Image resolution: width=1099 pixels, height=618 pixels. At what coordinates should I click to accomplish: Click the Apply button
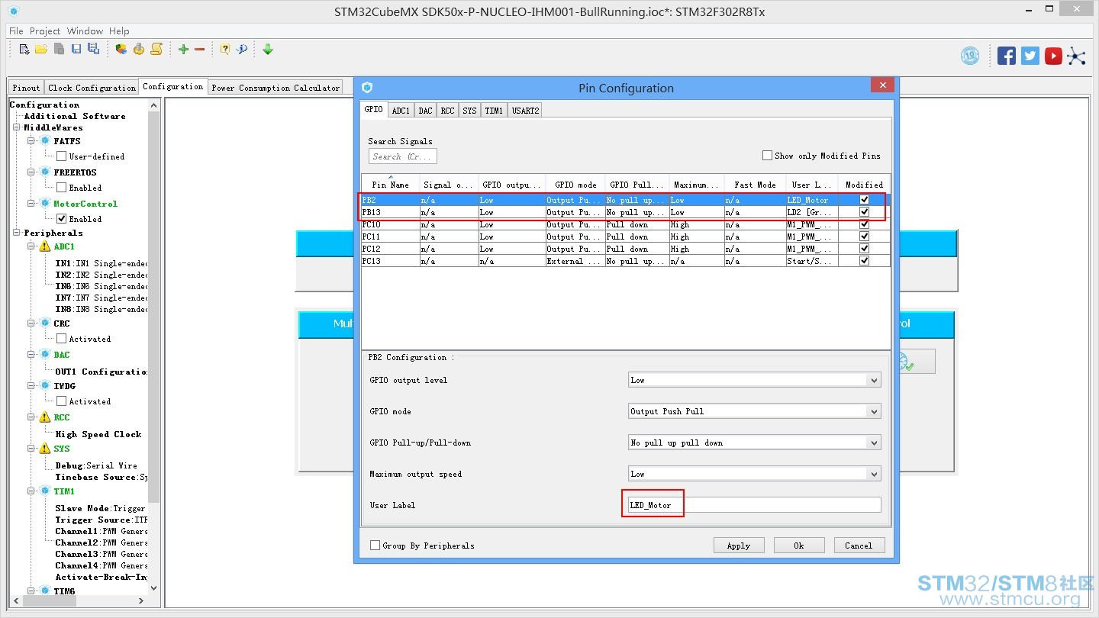click(x=739, y=546)
